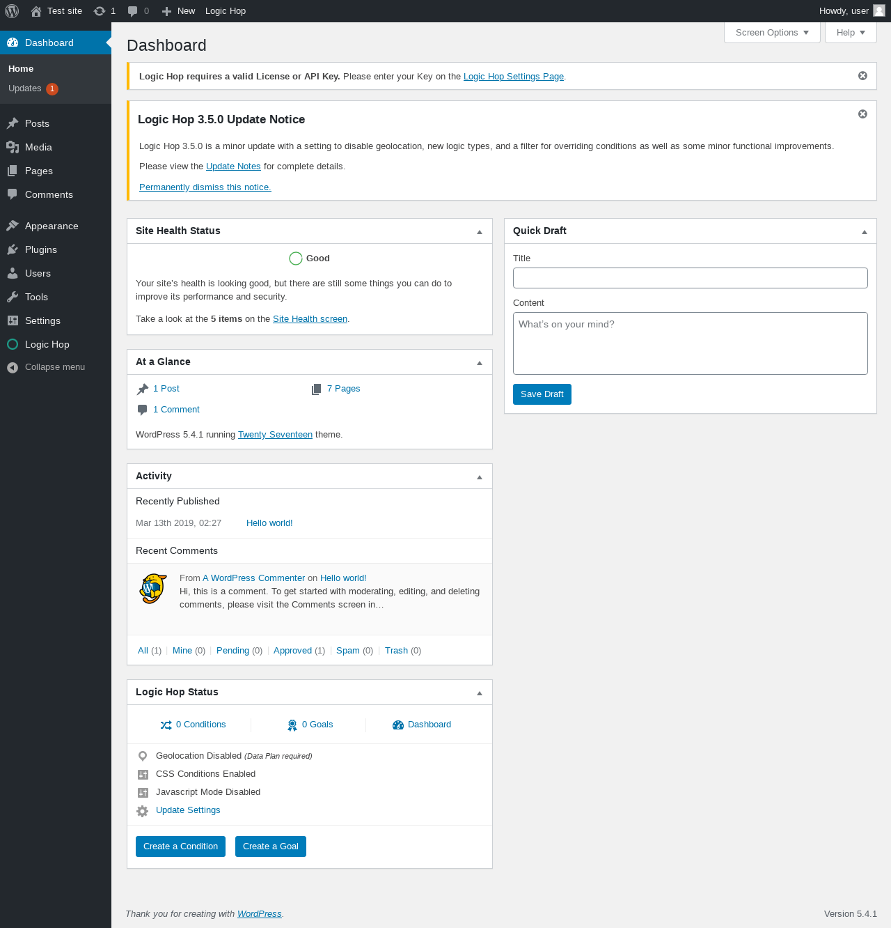Dismiss the Logic Hop 3.5.0 Update Notice

point(862,114)
